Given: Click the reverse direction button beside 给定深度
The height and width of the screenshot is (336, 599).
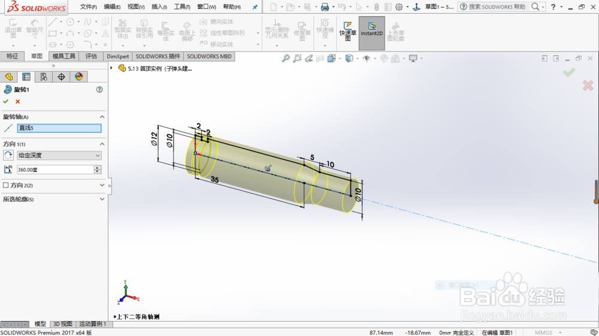Looking at the screenshot, I should (8, 155).
